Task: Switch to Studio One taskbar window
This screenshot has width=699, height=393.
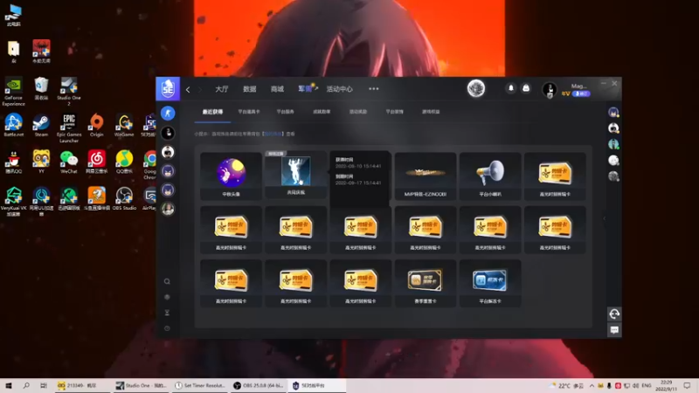Action: [141, 385]
